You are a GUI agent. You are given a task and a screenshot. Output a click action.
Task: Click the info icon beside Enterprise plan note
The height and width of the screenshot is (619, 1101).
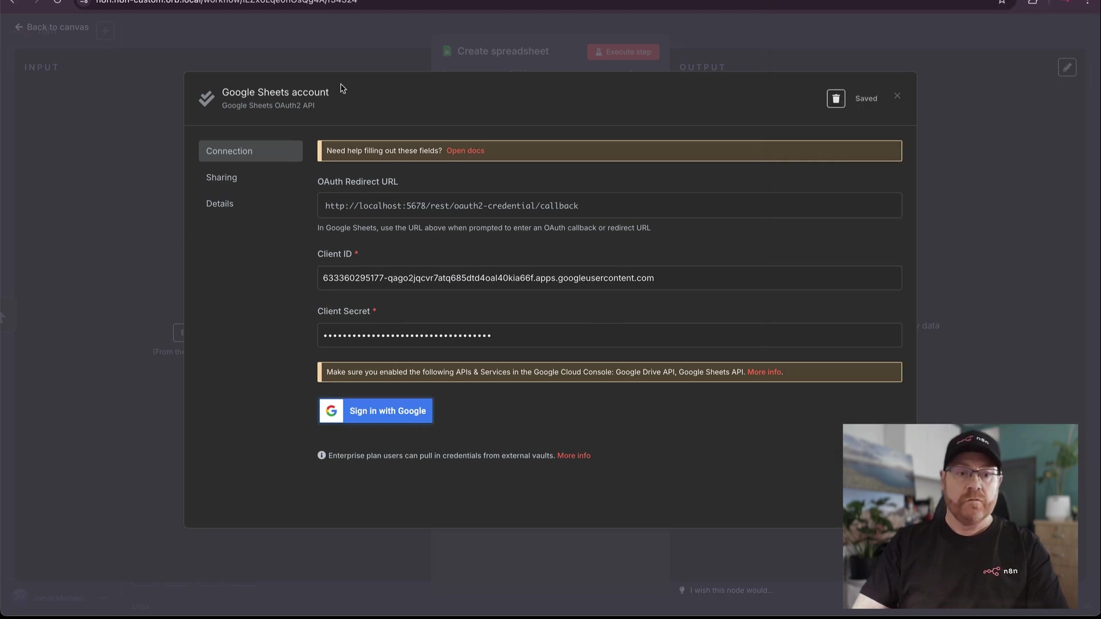[322, 456]
